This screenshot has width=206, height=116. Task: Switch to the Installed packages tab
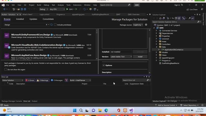tap(20, 19)
